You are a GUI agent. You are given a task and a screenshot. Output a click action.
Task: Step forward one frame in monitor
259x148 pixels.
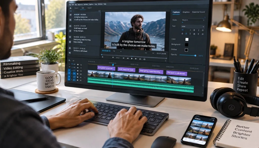pyautogui.click(x=136, y=59)
